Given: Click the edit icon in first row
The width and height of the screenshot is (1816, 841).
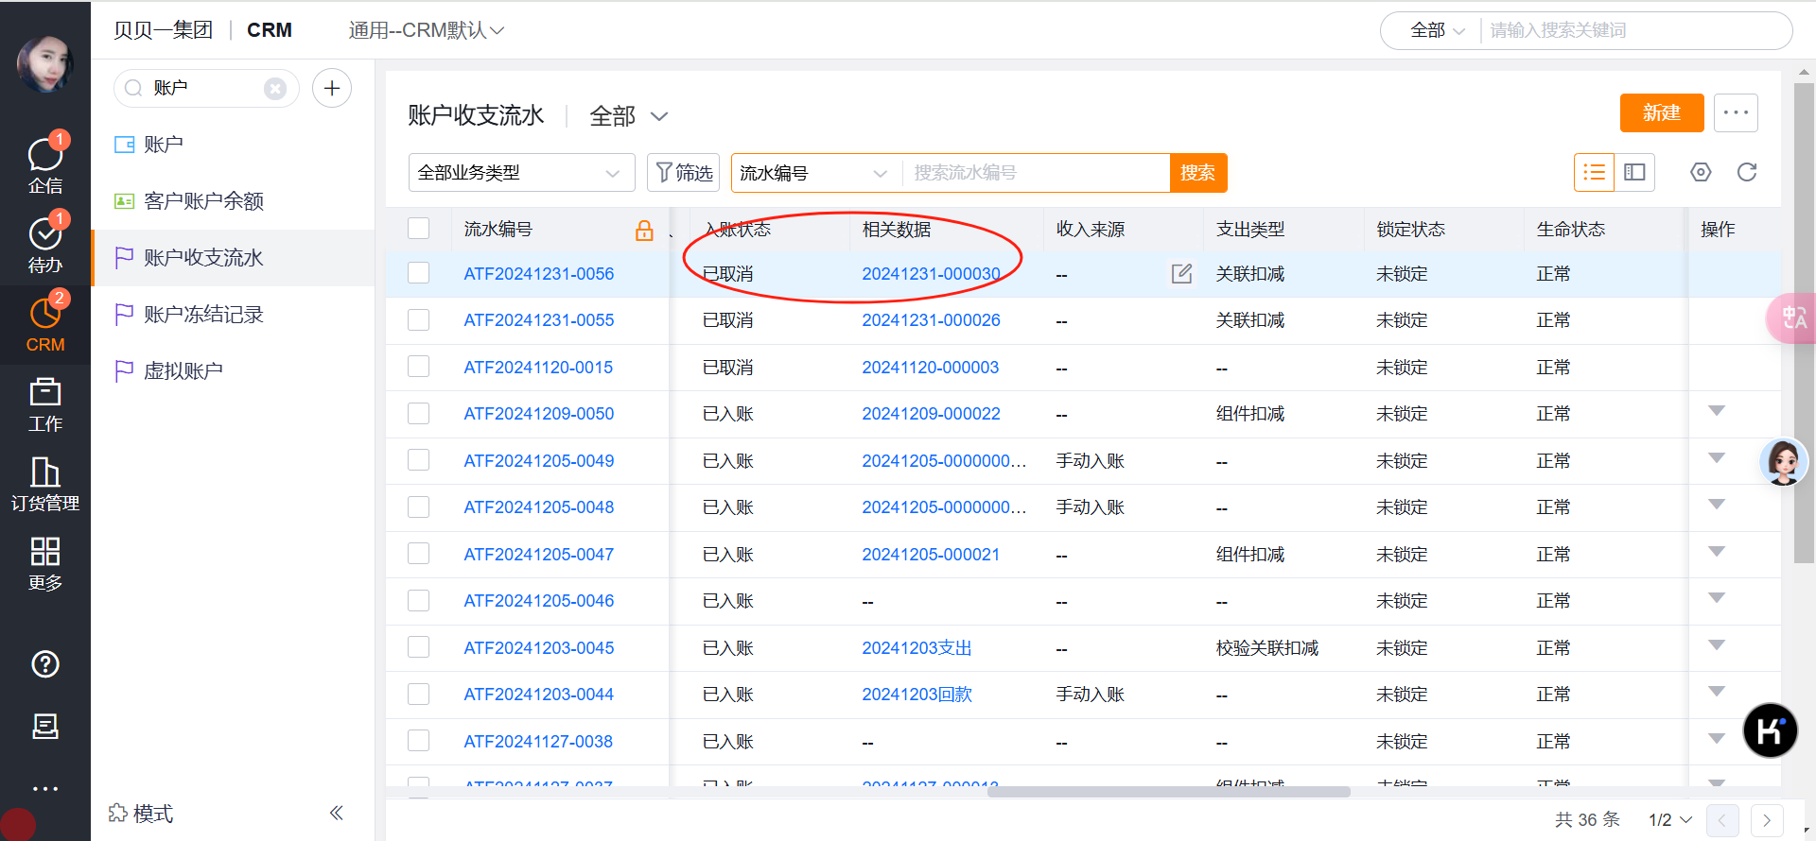Looking at the screenshot, I should (1181, 274).
